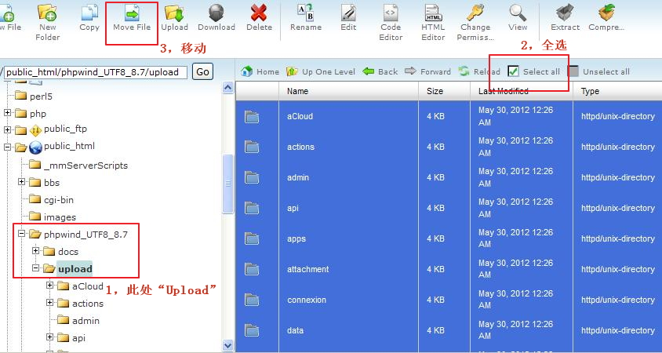
Task: Click the apps name in file list
Action: 296,239
